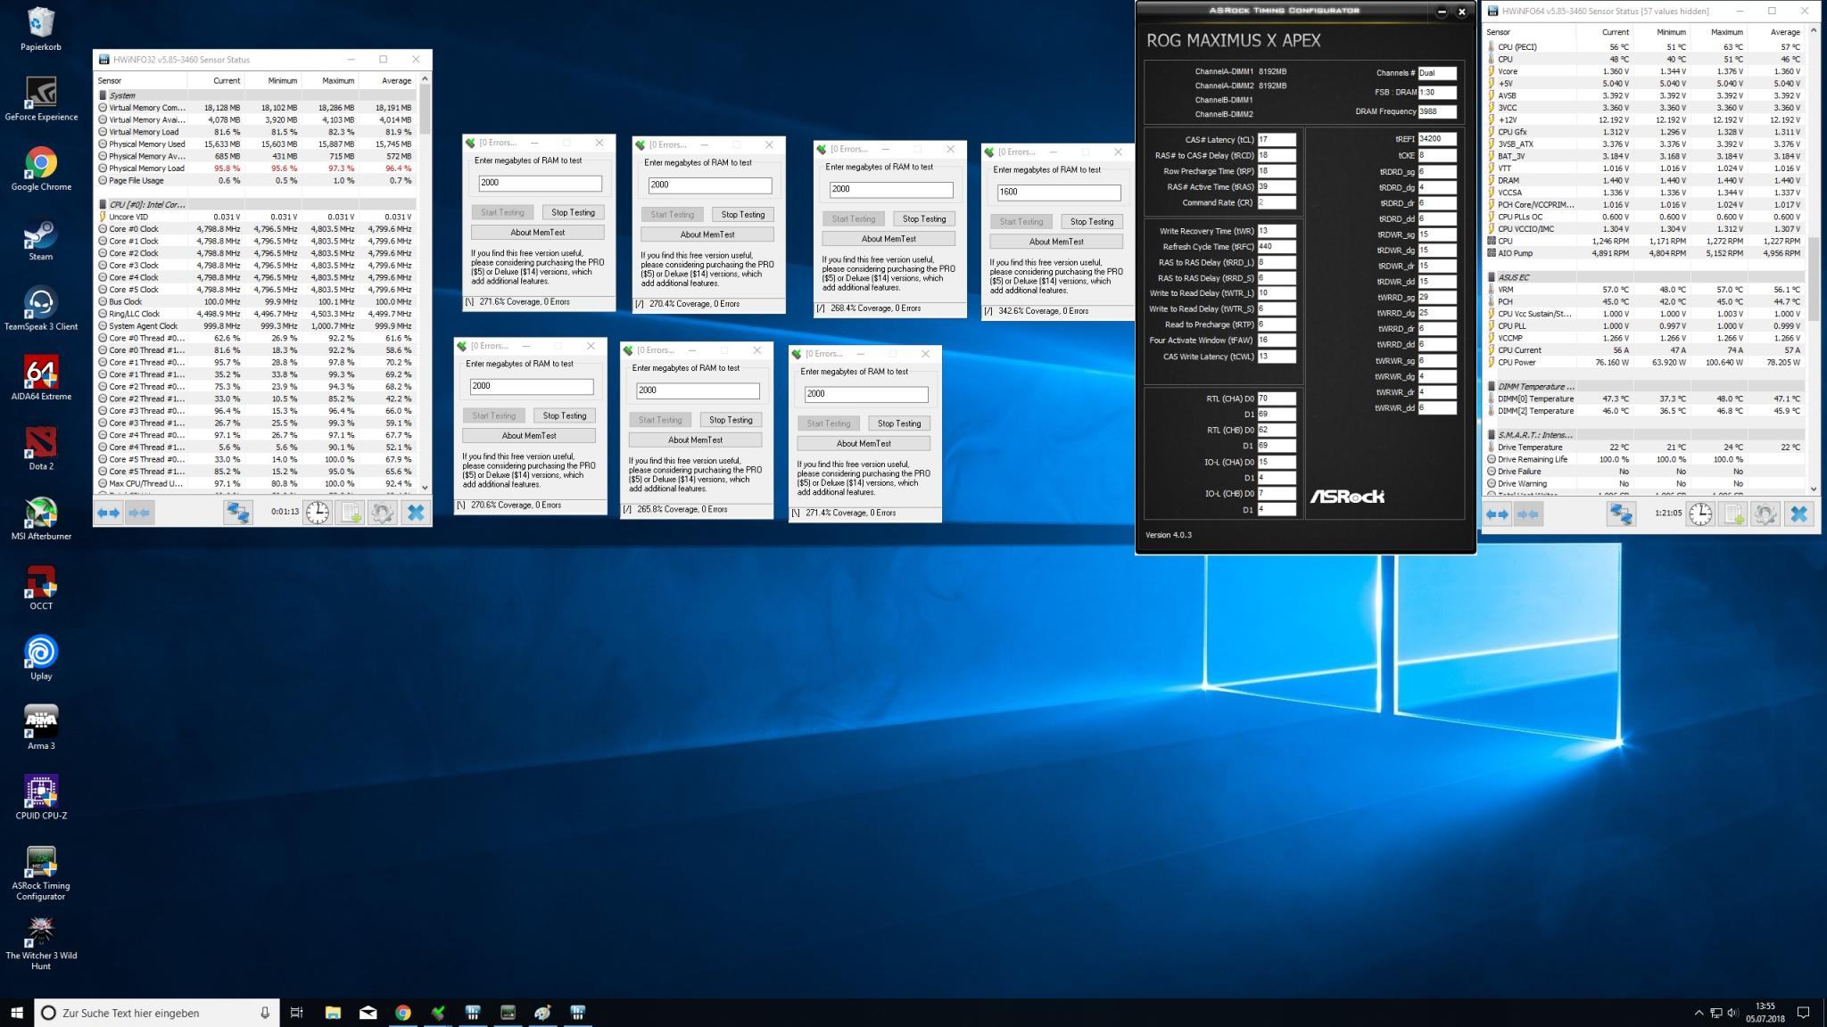Click Maximum column header in HWiNFO32
This screenshot has height=1027, width=1827.
click(x=337, y=80)
